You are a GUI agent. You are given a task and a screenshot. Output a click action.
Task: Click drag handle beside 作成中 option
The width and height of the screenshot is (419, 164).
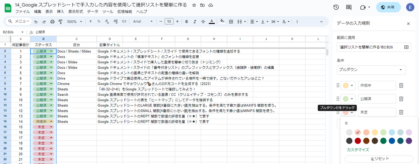tap(338, 86)
